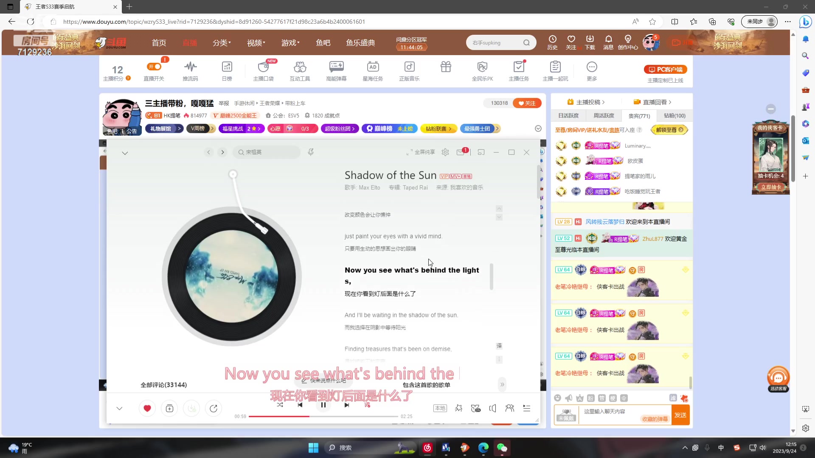Open the music player mail inbox
The width and height of the screenshot is (815, 458).
click(x=461, y=152)
